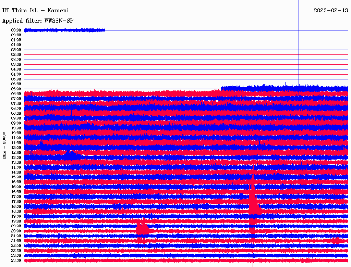Screen dimensions: 351x267
Task: Click the EHZ - 20000 axis label
Action: pyautogui.click(x=4, y=145)
